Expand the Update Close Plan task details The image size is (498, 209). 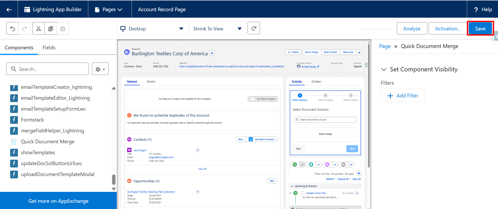pyautogui.click(x=290, y=193)
